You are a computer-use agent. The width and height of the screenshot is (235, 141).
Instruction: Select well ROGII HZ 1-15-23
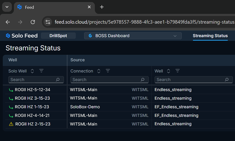tap(32, 107)
